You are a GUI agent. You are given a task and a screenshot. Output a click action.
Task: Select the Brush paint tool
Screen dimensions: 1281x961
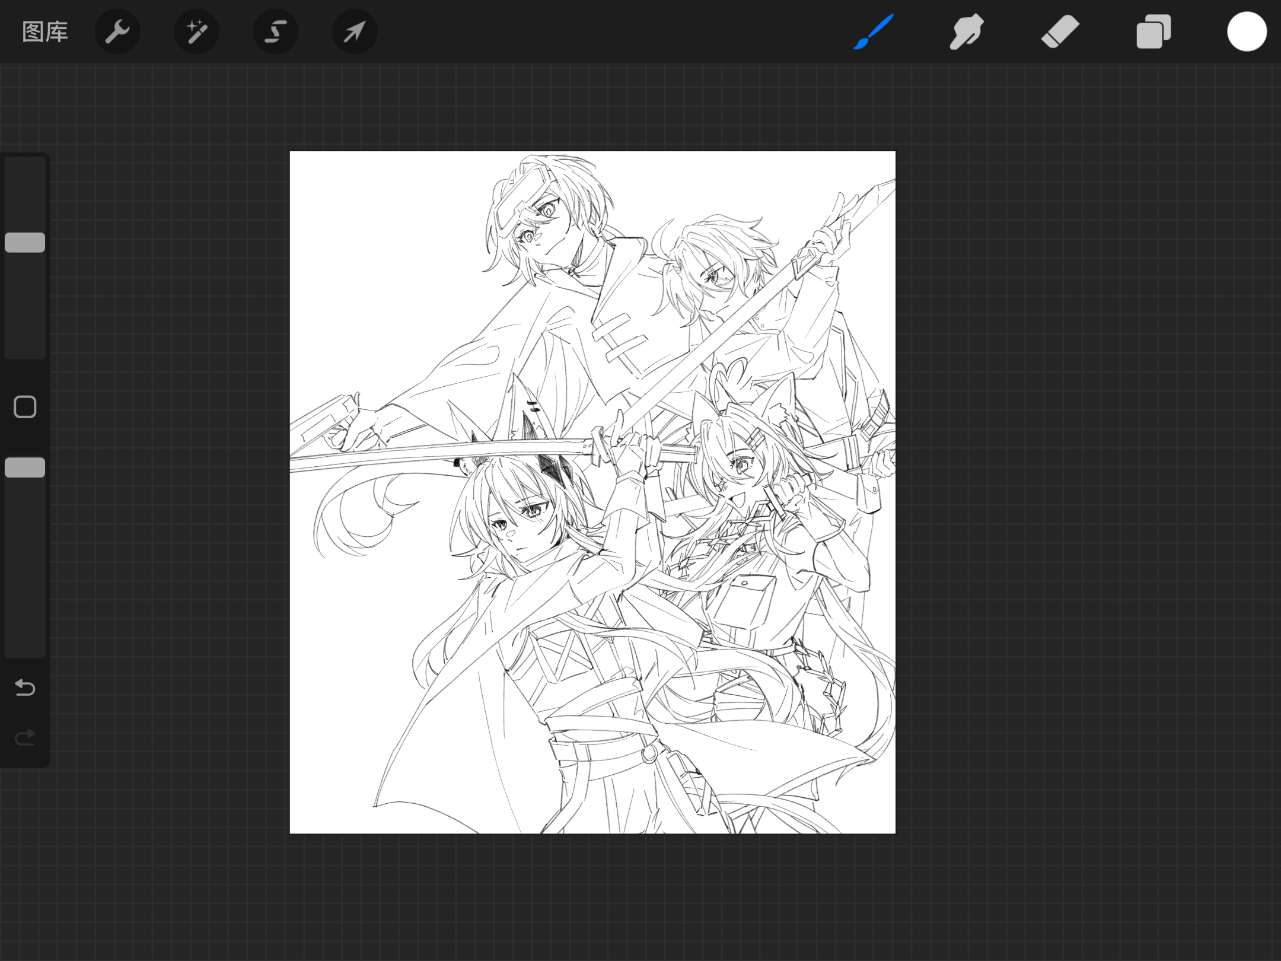[874, 32]
